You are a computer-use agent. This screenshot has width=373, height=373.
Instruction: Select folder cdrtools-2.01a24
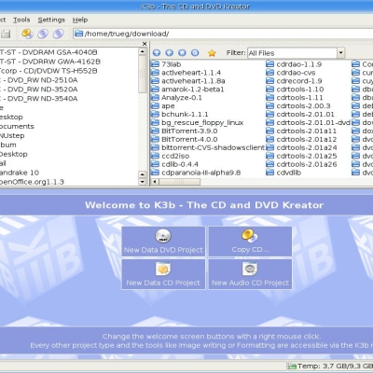307,148
